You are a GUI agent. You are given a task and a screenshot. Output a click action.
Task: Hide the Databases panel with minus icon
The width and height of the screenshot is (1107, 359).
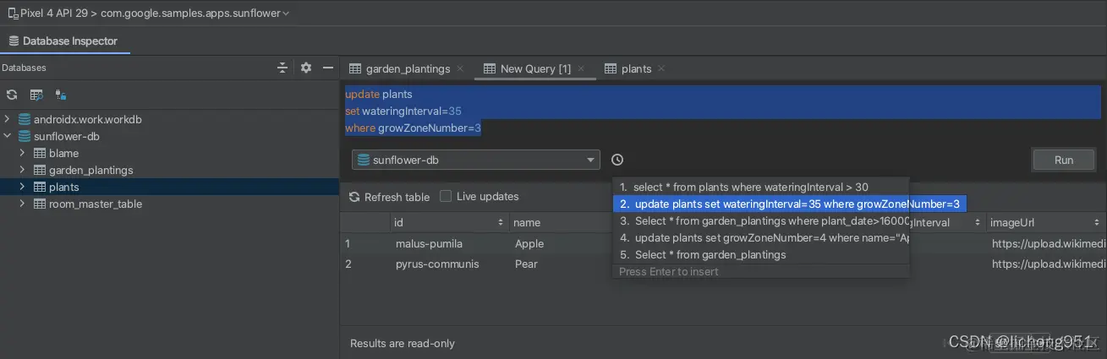[x=328, y=68]
